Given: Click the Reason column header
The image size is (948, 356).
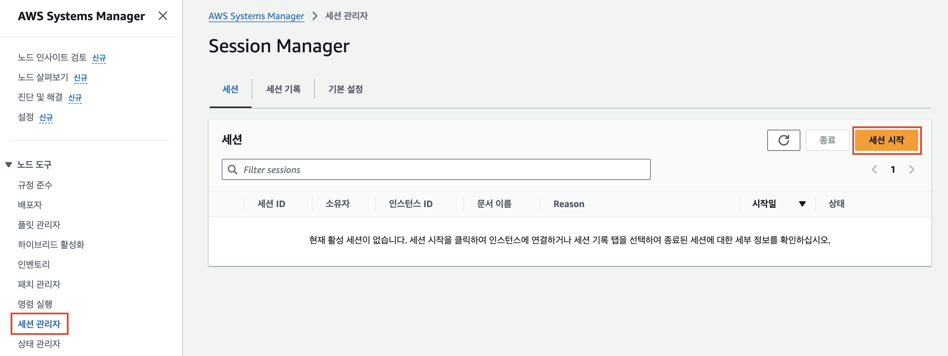Looking at the screenshot, I should (x=569, y=204).
